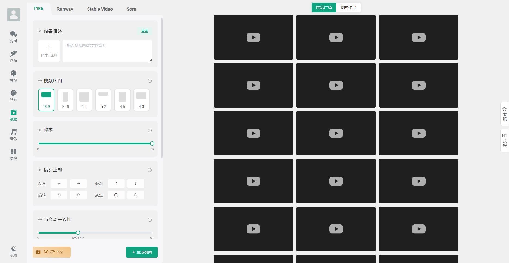Image resolution: width=509 pixels, height=263 pixels.
Task: Select the 9:16 aspect ratio
Action: (65, 100)
